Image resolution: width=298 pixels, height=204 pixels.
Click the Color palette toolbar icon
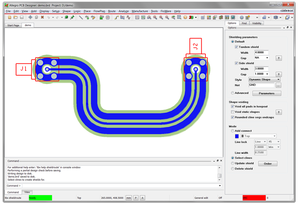(x=209, y=17)
